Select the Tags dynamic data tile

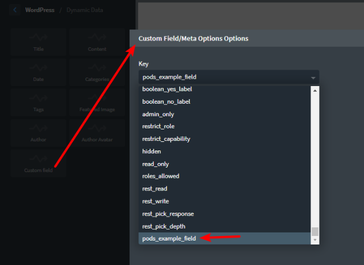point(38,103)
